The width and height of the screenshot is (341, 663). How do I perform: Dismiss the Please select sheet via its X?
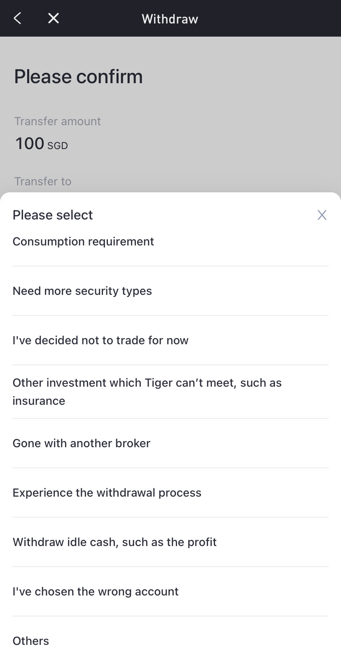click(322, 215)
